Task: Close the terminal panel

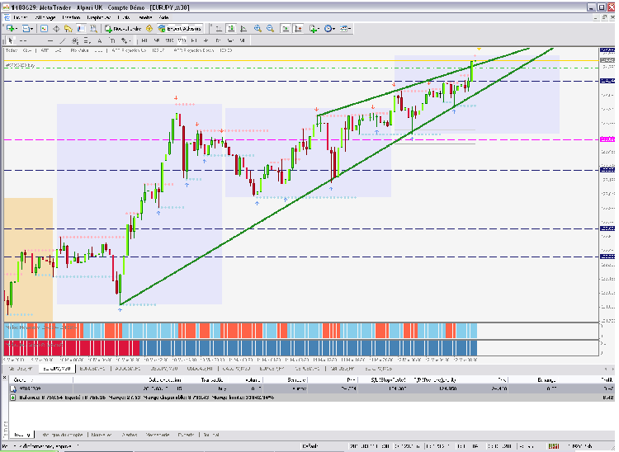Action: tap(4, 378)
